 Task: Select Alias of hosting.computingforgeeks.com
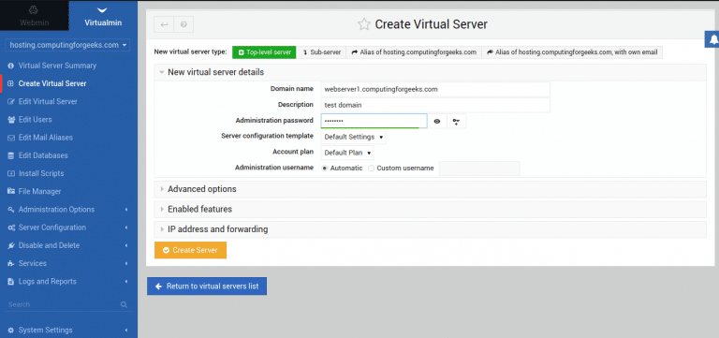click(414, 52)
